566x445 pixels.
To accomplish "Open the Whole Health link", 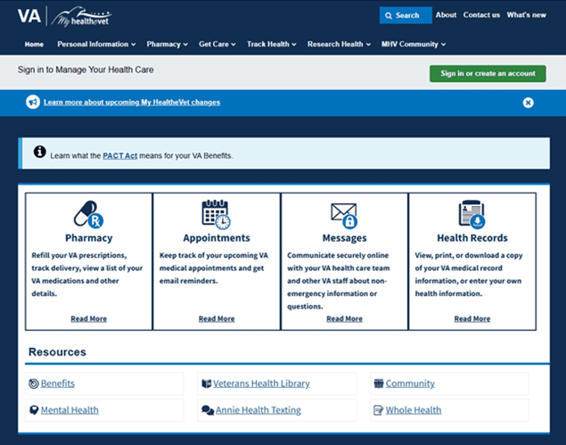I will [414, 410].
